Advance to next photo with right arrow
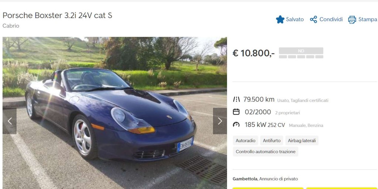The width and height of the screenshot is (378, 189). click(x=220, y=121)
